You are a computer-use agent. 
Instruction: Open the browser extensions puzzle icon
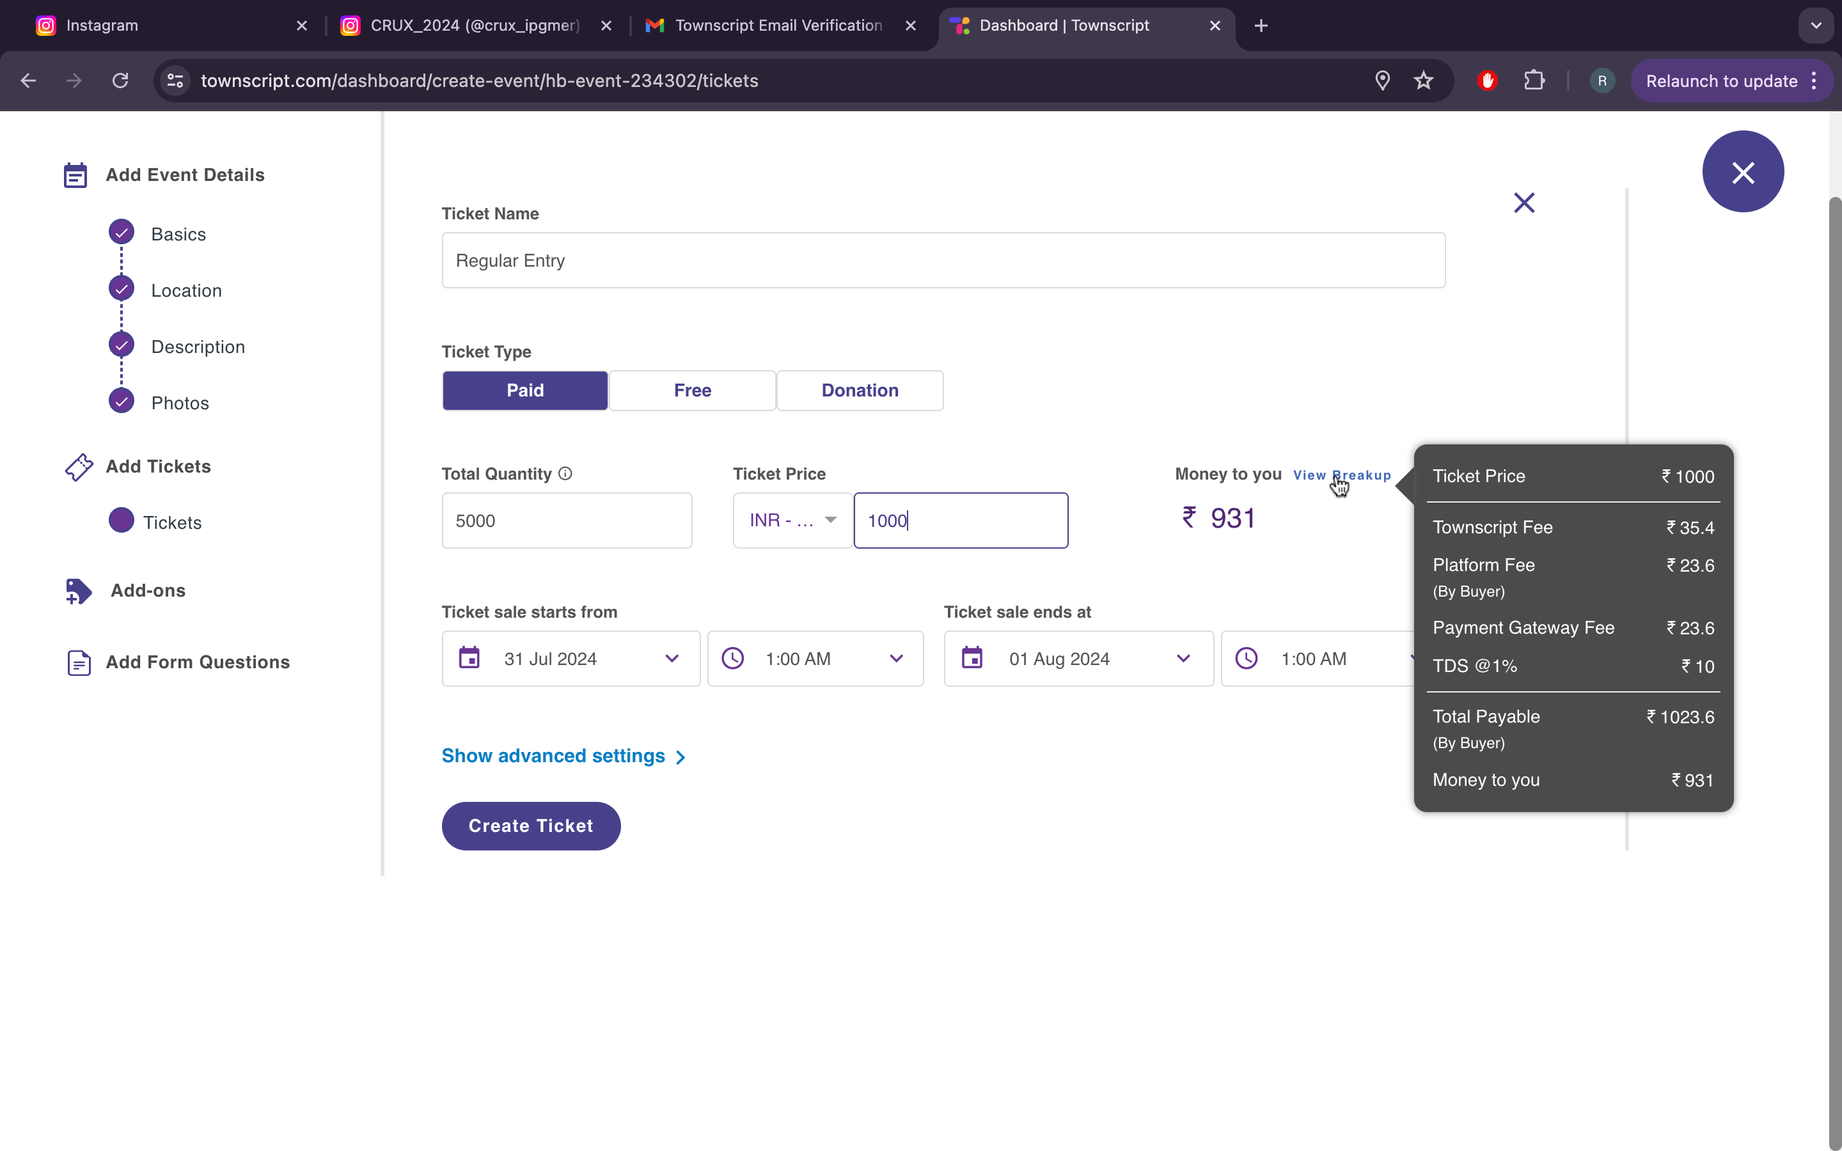point(1534,81)
